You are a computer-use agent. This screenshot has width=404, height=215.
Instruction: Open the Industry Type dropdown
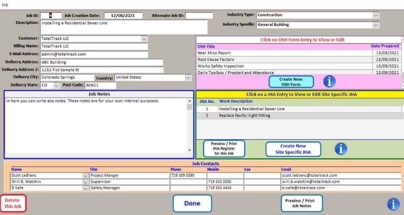(375, 15)
